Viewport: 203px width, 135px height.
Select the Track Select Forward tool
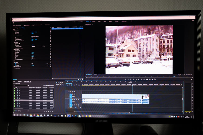(59, 83)
